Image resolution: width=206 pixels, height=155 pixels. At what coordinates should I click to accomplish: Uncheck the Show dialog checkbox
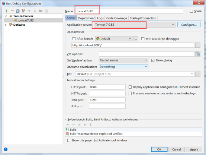pos(153,60)
